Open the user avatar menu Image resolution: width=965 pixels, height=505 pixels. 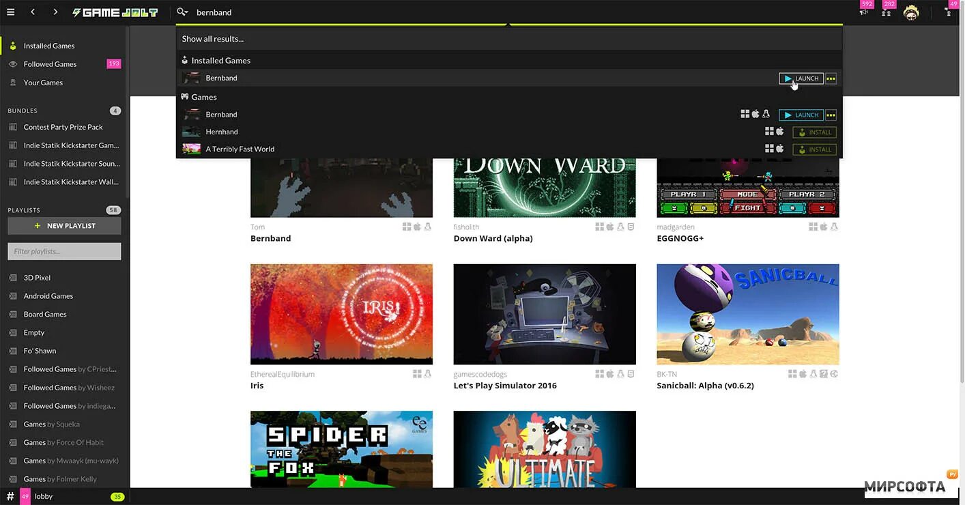(x=911, y=12)
